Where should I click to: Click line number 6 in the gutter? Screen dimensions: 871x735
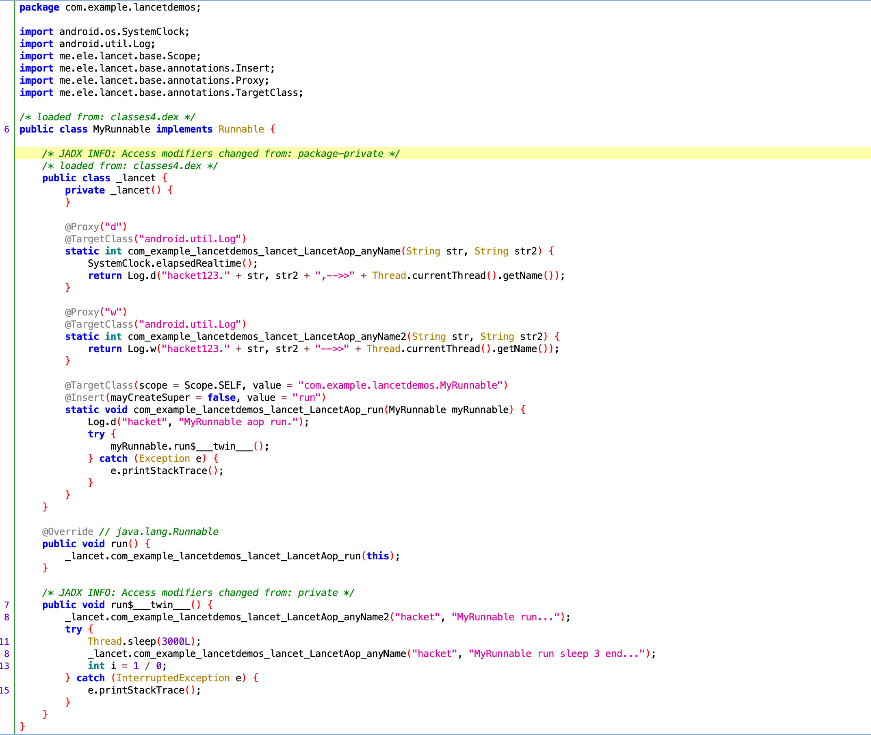click(6, 130)
